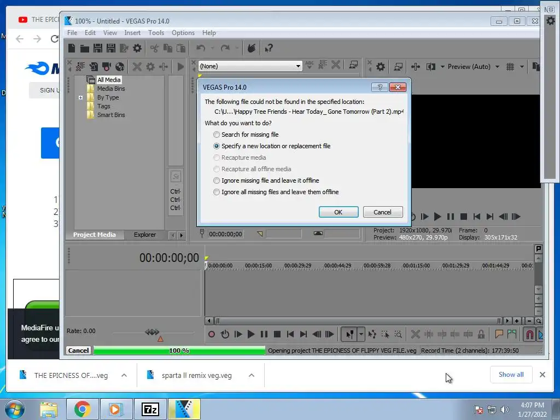The height and width of the screenshot is (420, 560).
Task: Open the View menu
Action: [110, 32]
